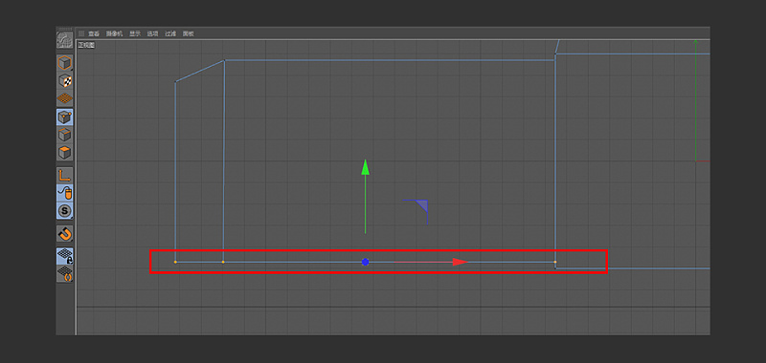Activate Points mode cube icon
The height and width of the screenshot is (363, 766).
click(64, 117)
